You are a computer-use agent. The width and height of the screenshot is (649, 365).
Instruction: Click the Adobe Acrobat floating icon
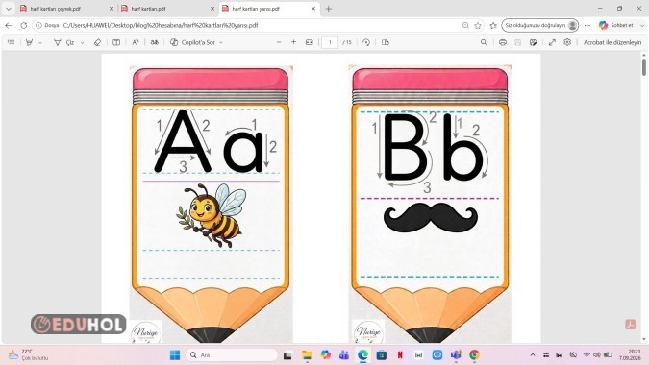point(630,325)
